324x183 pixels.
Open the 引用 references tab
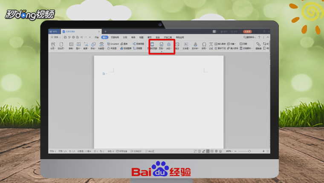coord(125,37)
